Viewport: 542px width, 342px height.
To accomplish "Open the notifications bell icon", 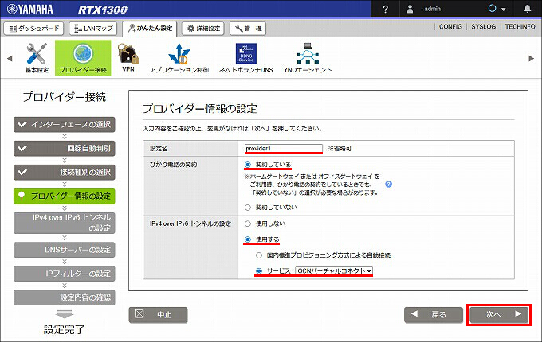I will (527, 9).
